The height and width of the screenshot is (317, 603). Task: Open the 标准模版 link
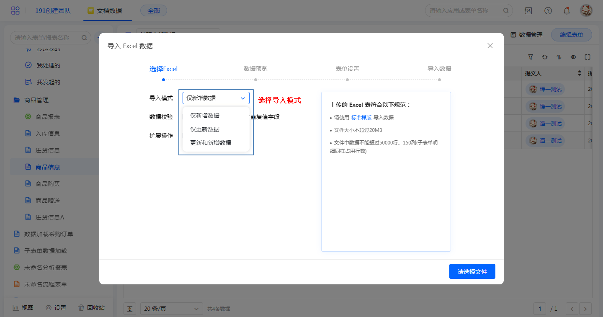(x=361, y=118)
